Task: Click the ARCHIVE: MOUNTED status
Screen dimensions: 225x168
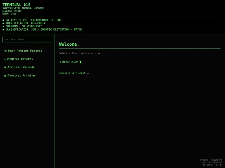Action: [x=212, y=163]
